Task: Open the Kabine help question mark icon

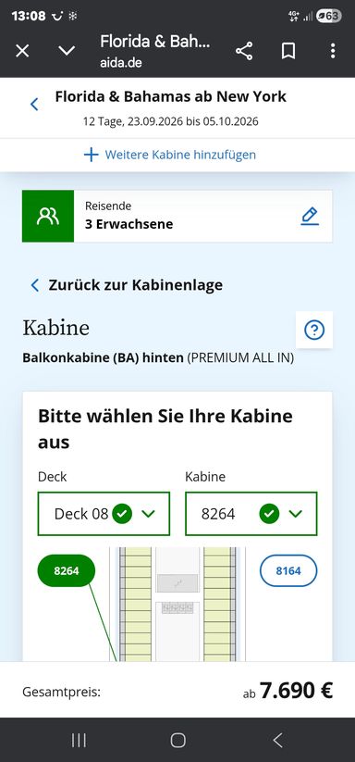Action: [314, 330]
